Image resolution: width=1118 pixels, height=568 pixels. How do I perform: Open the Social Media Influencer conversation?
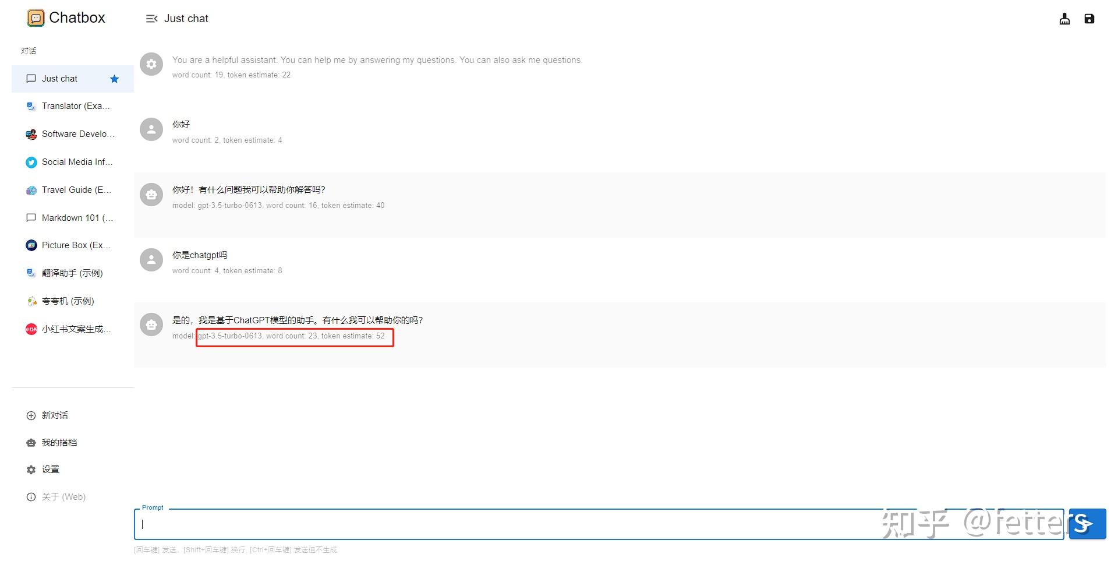[73, 162]
